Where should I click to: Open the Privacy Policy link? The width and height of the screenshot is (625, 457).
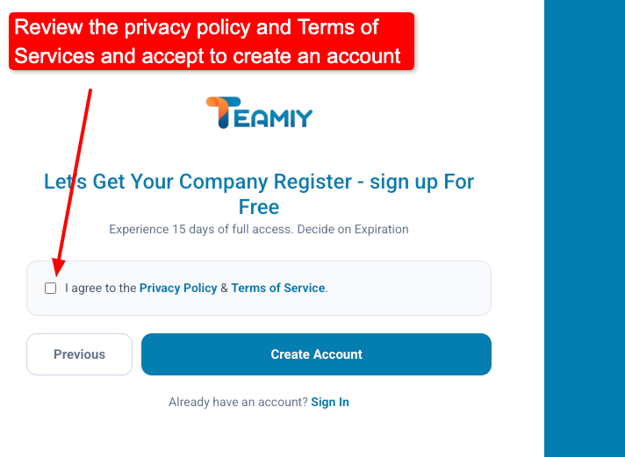point(178,288)
